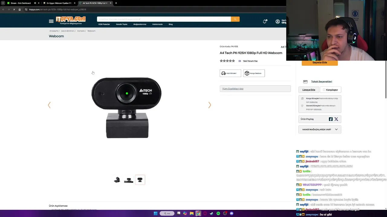Open the Kendin Topla menu
387x217 pixels.
pyautogui.click(x=122, y=24)
